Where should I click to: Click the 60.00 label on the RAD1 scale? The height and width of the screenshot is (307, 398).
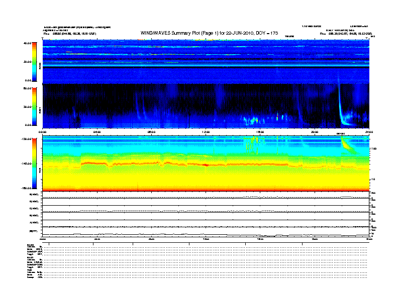pyautogui.click(x=28, y=88)
